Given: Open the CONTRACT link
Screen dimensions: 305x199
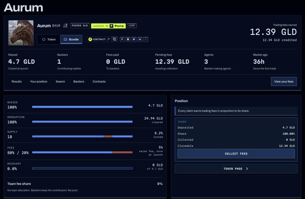Looking at the screenshot, I should (x=99, y=39).
